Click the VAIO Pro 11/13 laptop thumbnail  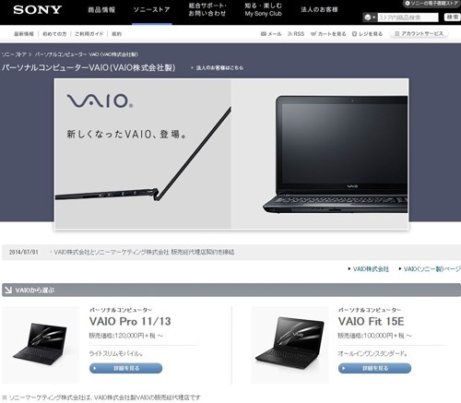41,345
